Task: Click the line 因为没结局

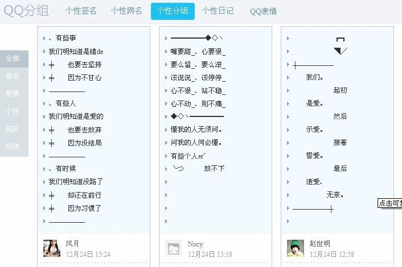Action: click(x=85, y=143)
